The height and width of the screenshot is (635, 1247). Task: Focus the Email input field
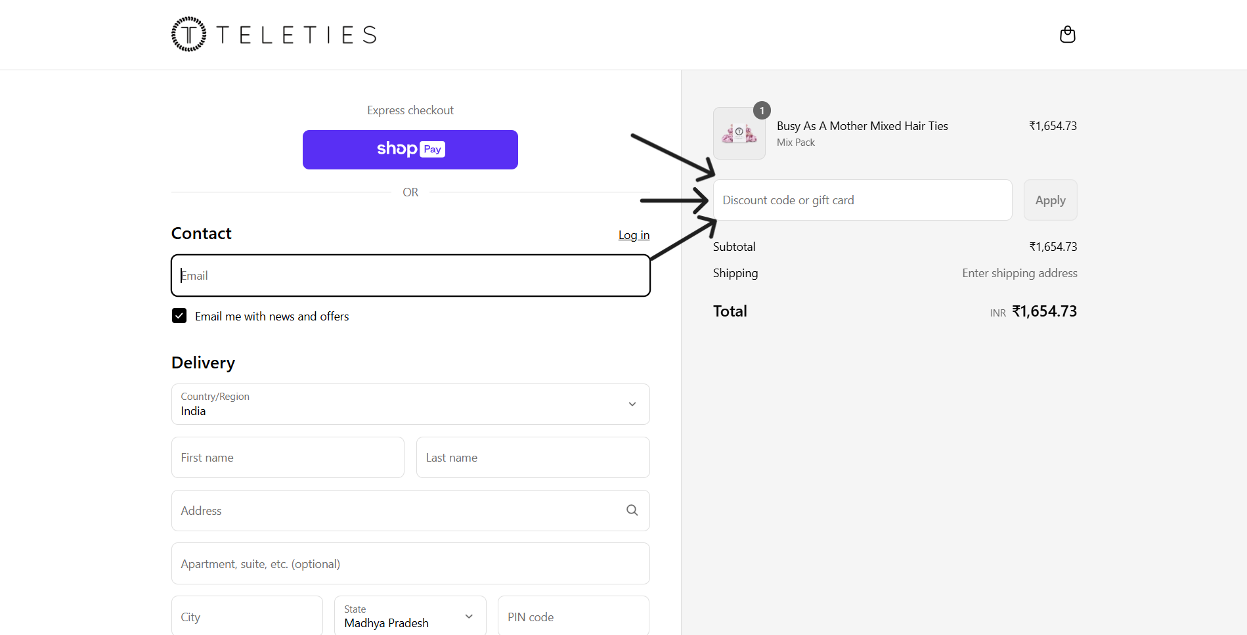click(x=410, y=276)
